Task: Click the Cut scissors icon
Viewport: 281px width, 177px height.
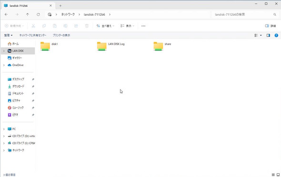Action: click(33, 26)
